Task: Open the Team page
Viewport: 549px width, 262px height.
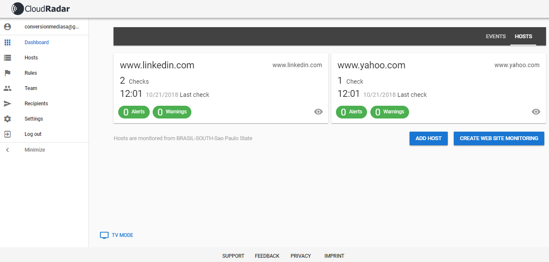Action: point(31,88)
